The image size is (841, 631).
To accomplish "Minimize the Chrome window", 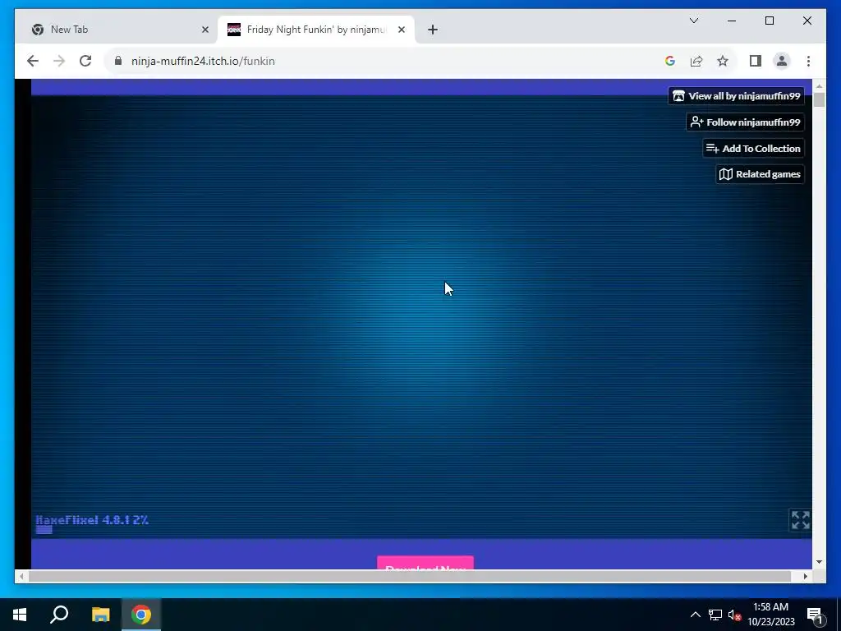I will [732, 21].
